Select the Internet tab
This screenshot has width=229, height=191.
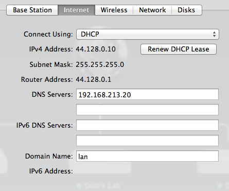pyautogui.click(x=76, y=10)
